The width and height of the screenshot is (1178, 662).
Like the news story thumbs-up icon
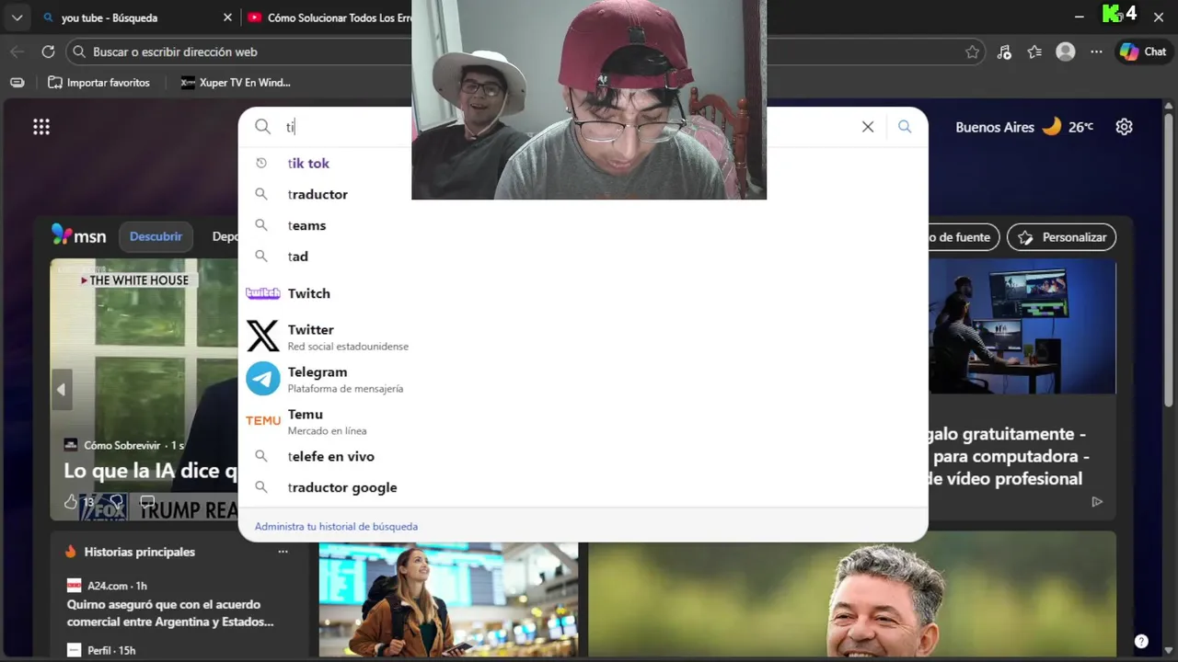click(x=71, y=502)
